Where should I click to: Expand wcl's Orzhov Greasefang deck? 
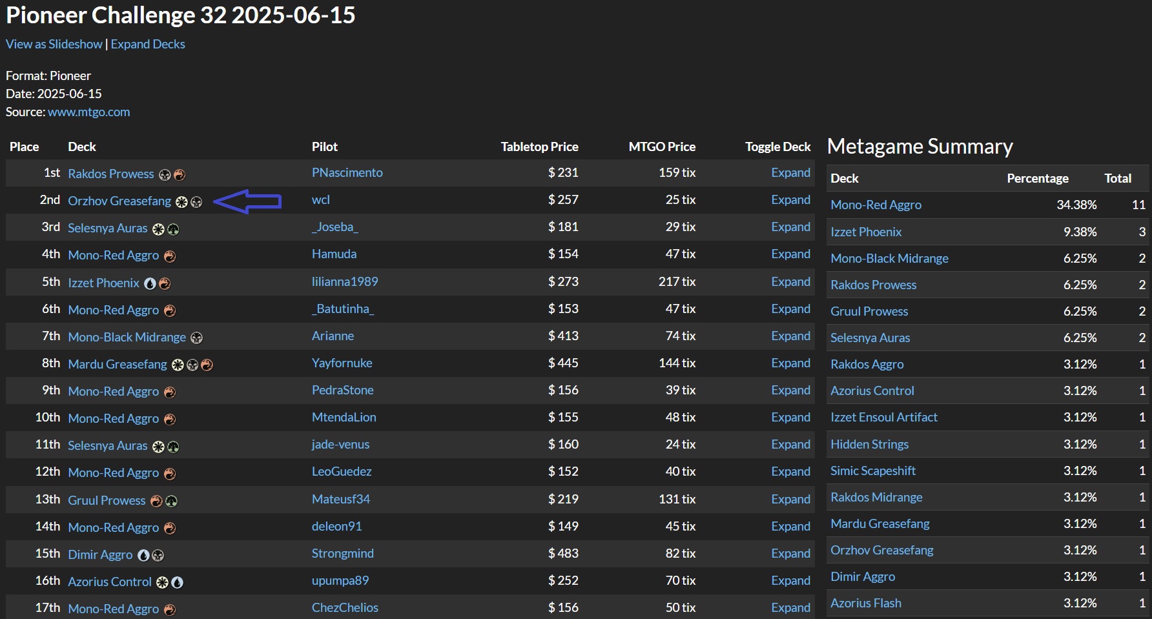pos(790,199)
